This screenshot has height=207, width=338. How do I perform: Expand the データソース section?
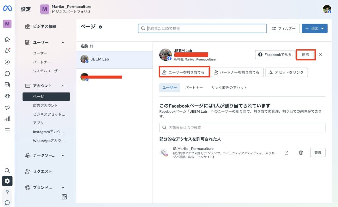coord(63,155)
